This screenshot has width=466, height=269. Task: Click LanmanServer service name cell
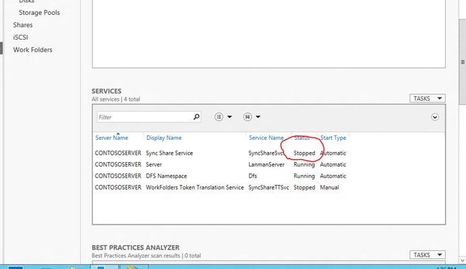pyautogui.click(x=266, y=164)
